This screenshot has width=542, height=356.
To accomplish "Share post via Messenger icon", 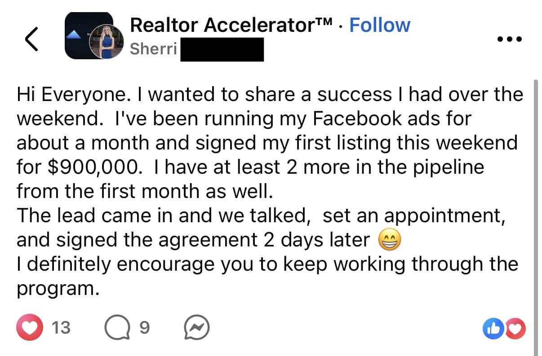I will tap(197, 329).
